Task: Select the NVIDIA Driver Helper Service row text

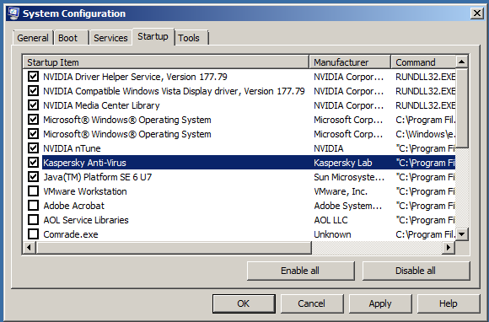Action: coord(135,77)
